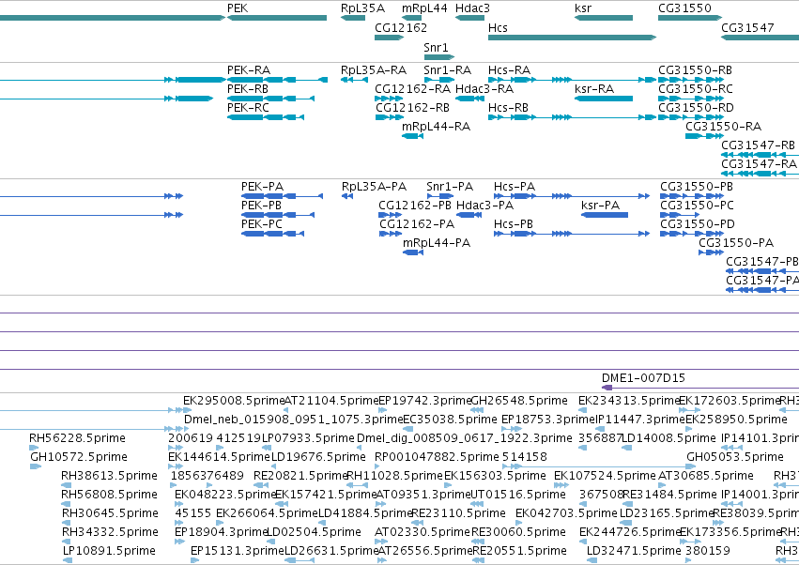Click the CG31550 gene label
The image size is (799, 565).
tap(684, 8)
